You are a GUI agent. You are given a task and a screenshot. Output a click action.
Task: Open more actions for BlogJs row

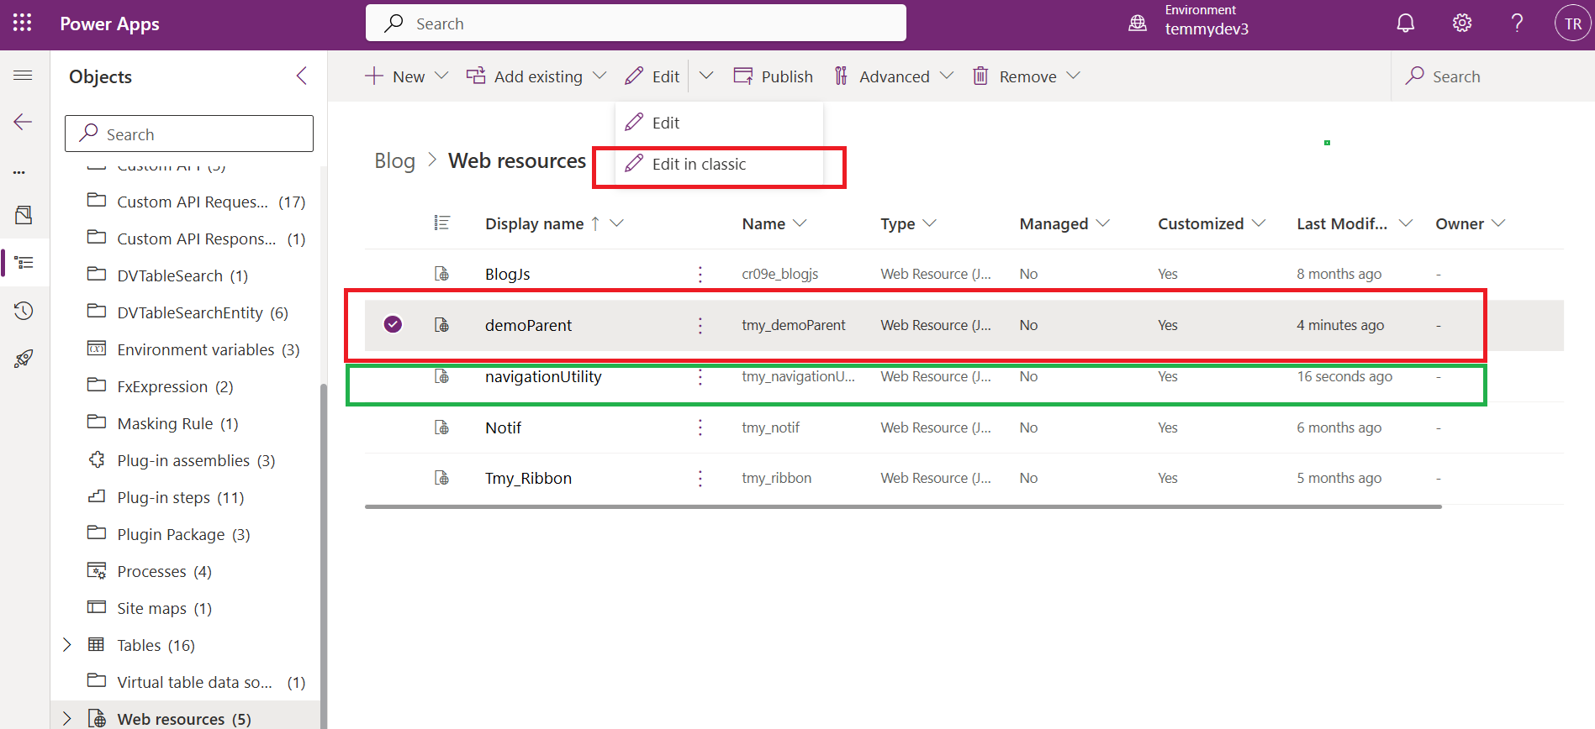click(700, 274)
